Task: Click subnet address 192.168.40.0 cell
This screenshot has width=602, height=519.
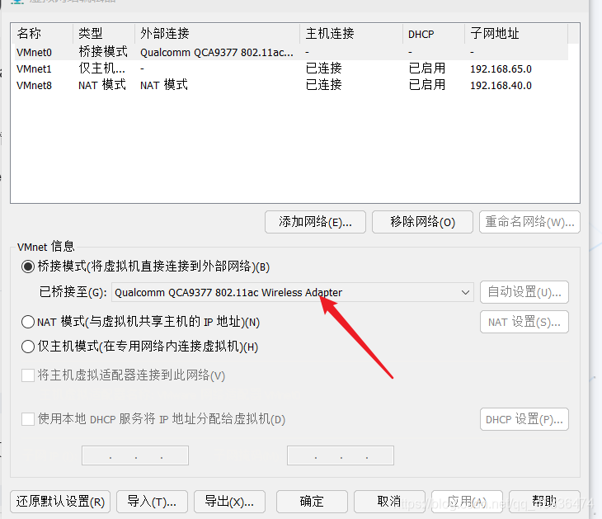Action: tap(501, 85)
